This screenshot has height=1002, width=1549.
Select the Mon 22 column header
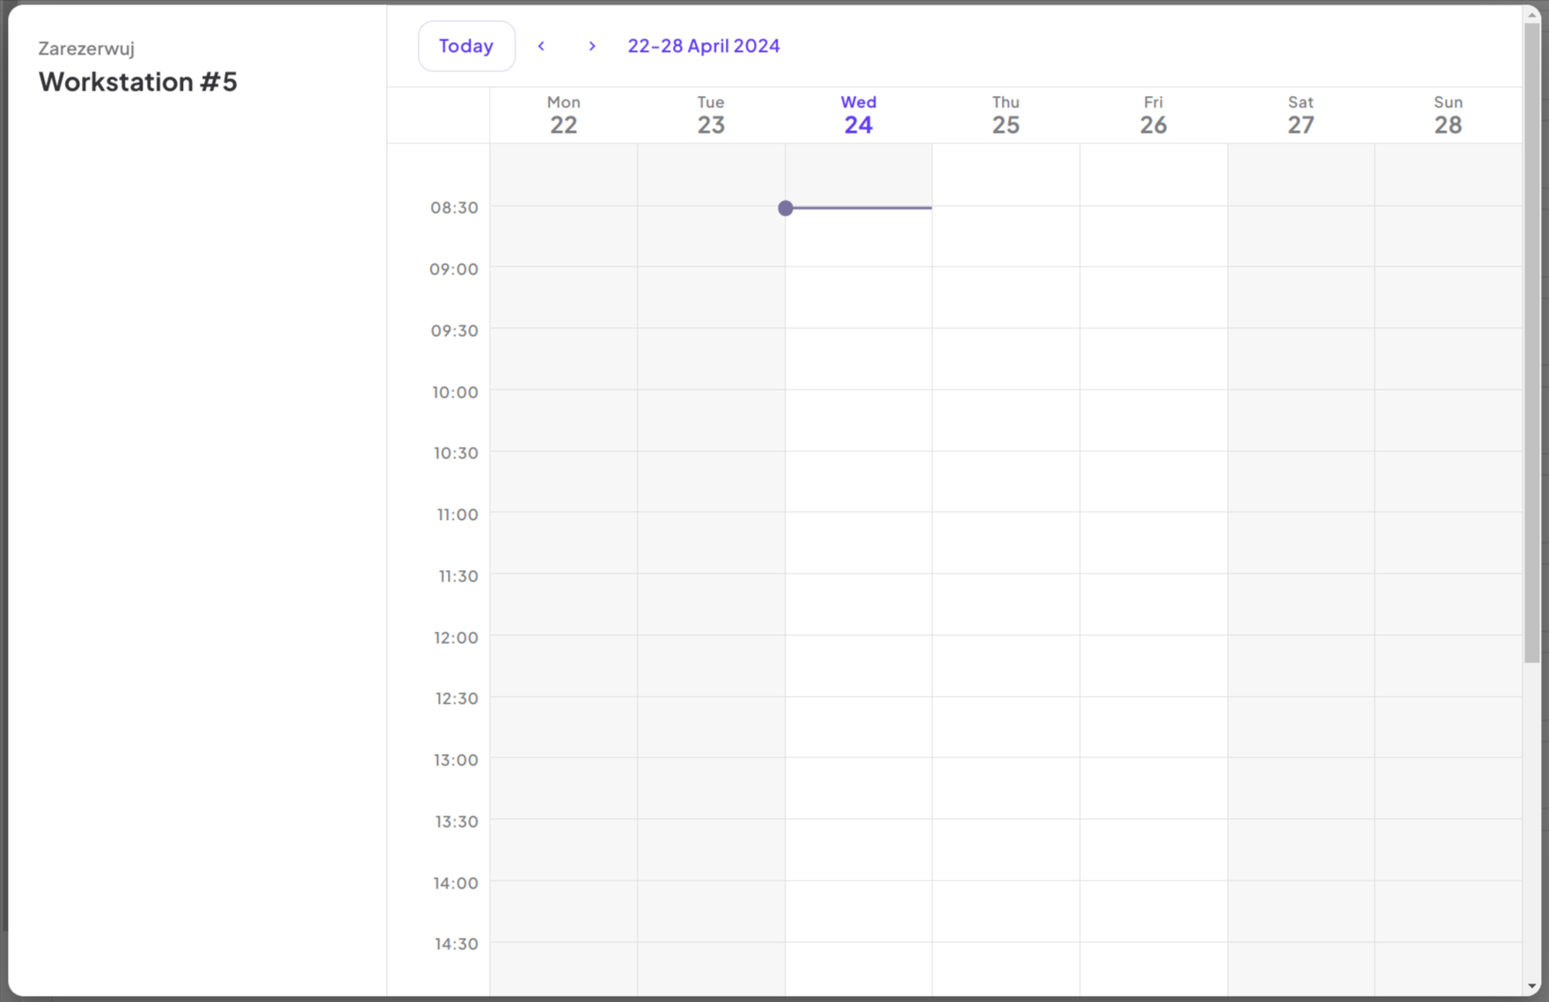[563, 114]
